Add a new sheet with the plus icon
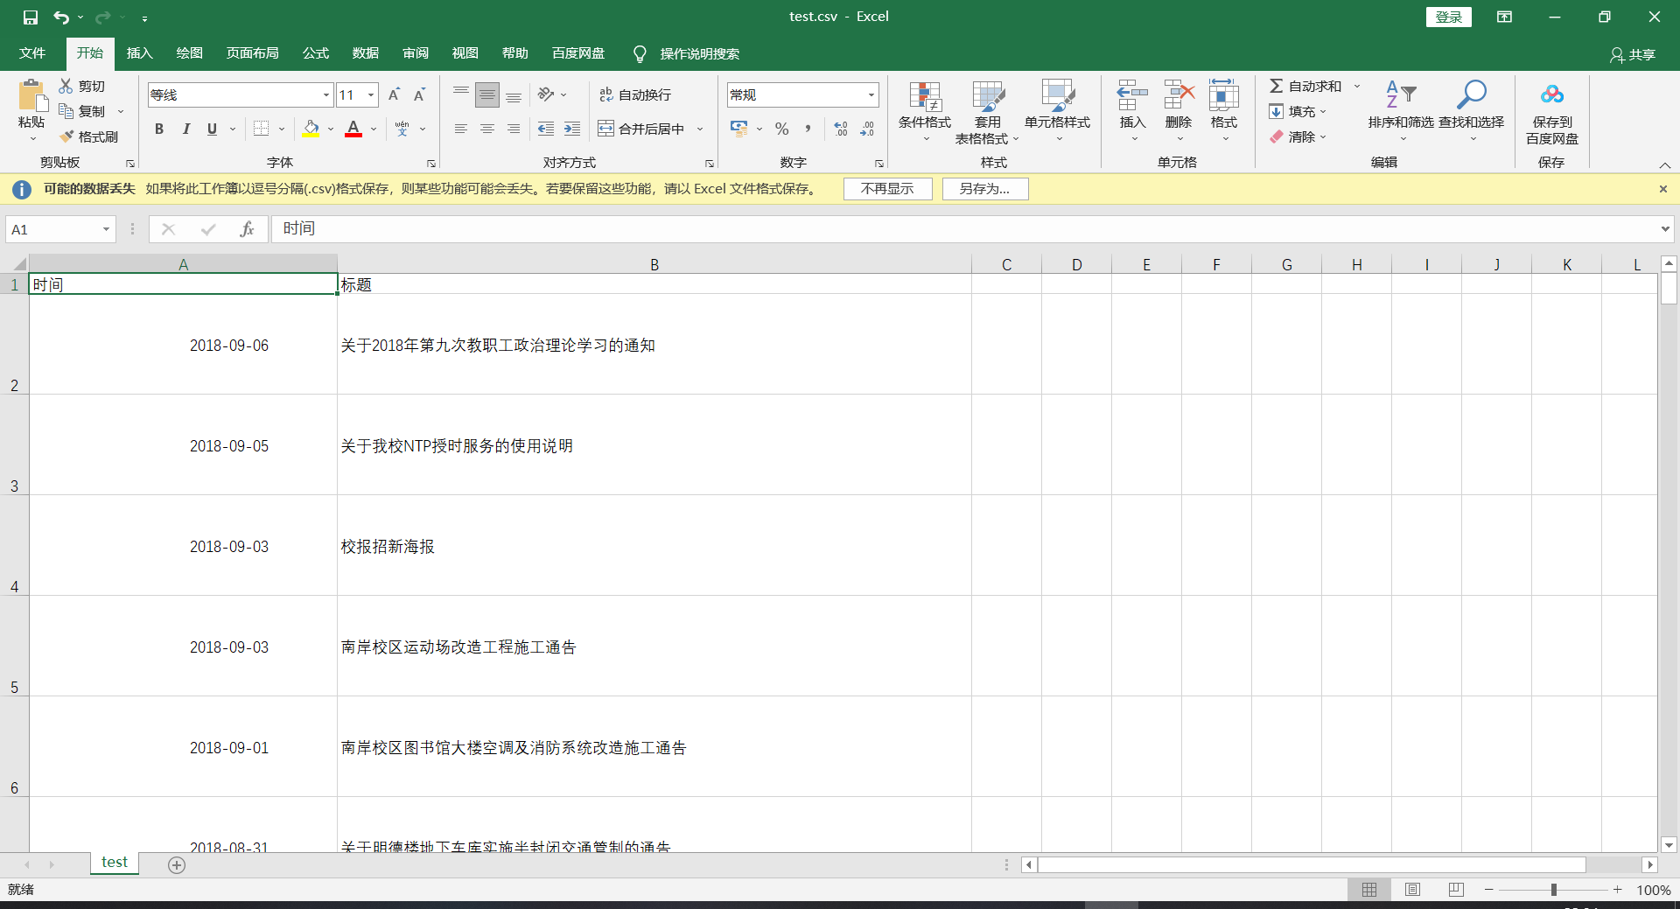 177,865
